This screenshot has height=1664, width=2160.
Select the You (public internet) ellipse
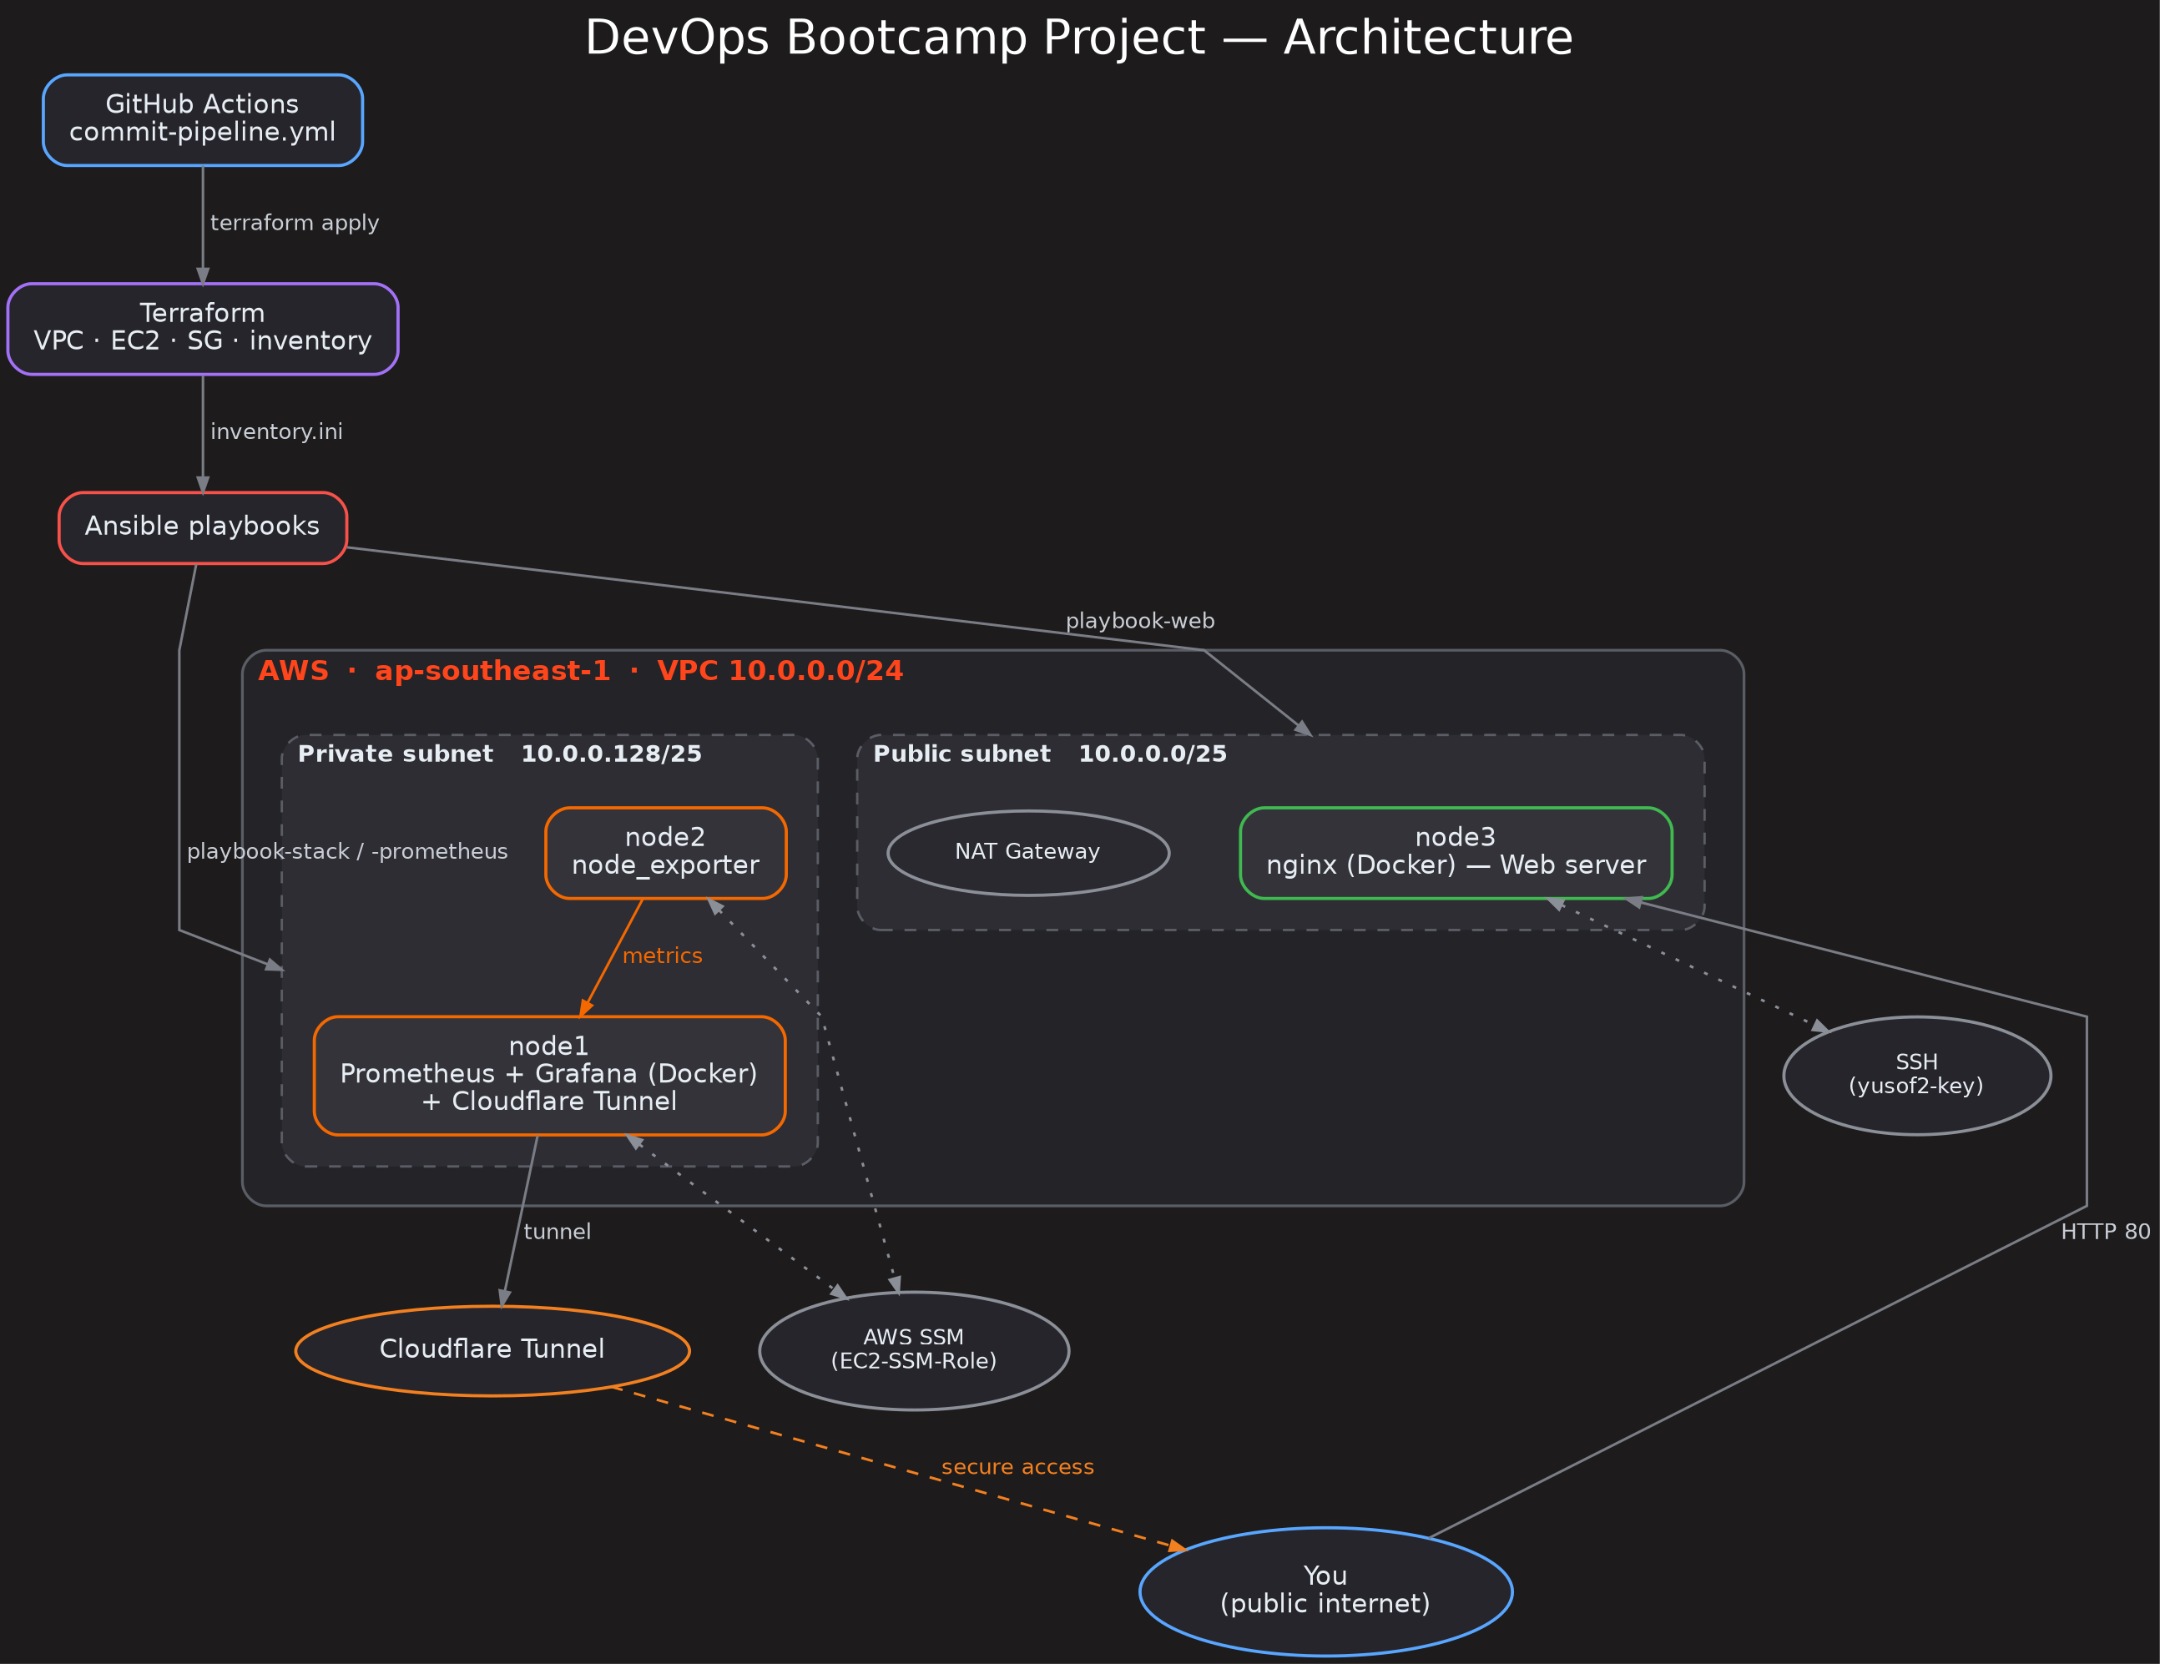(1325, 1592)
